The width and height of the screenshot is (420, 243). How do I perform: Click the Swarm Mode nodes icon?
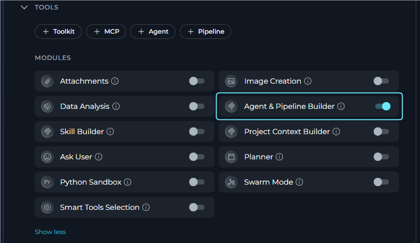(231, 182)
